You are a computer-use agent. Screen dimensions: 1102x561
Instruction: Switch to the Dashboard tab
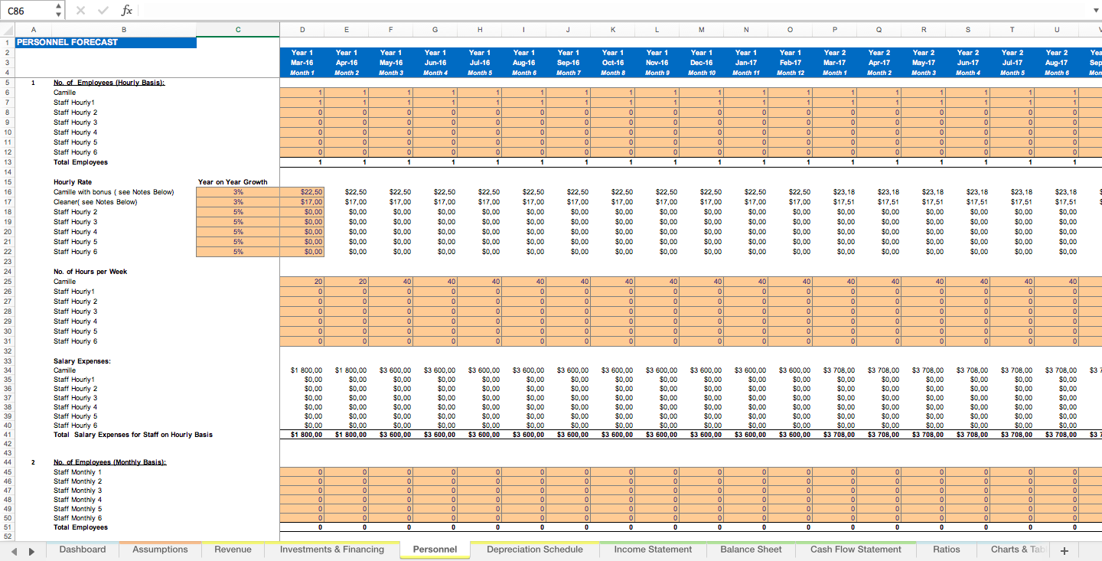[x=83, y=550]
